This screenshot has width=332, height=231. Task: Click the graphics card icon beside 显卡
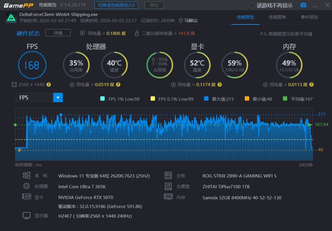[27, 196]
